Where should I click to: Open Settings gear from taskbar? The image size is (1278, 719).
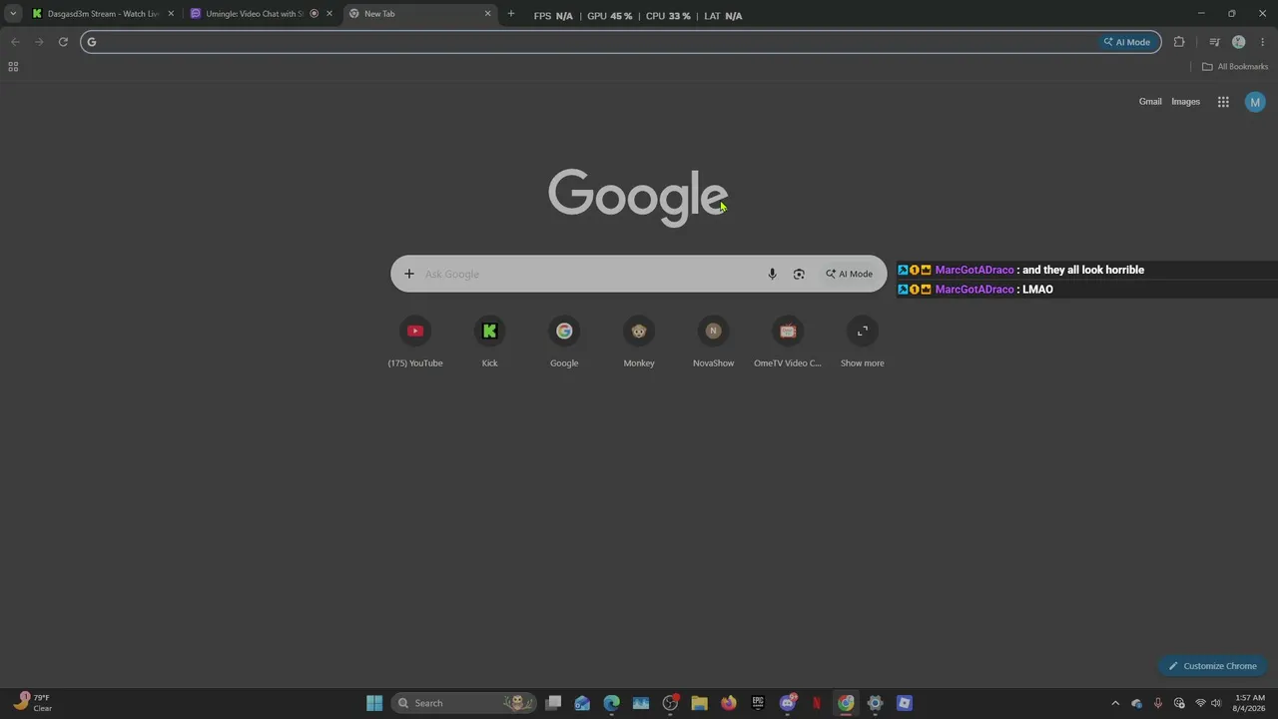click(875, 703)
